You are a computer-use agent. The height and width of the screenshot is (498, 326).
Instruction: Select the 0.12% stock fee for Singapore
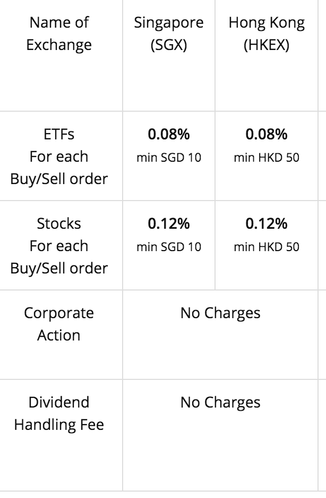[x=168, y=223]
